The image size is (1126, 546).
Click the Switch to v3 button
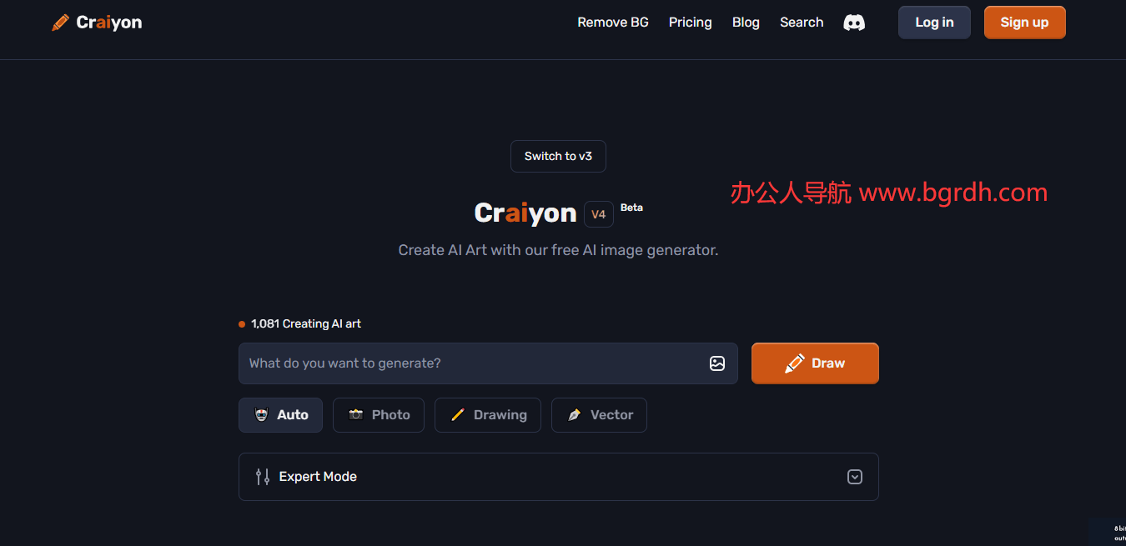point(558,156)
